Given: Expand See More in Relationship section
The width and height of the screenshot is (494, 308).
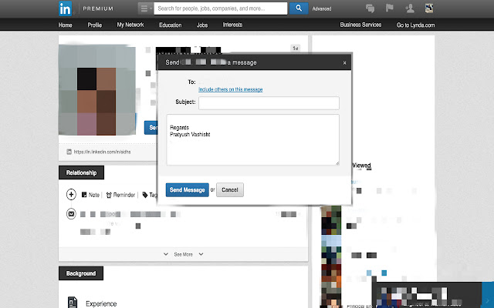Looking at the screenshot, I should 183,254.
